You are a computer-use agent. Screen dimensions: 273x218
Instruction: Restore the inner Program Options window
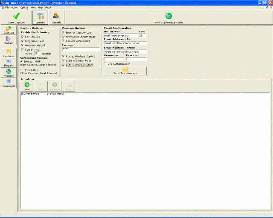click(x=267, y=8)
